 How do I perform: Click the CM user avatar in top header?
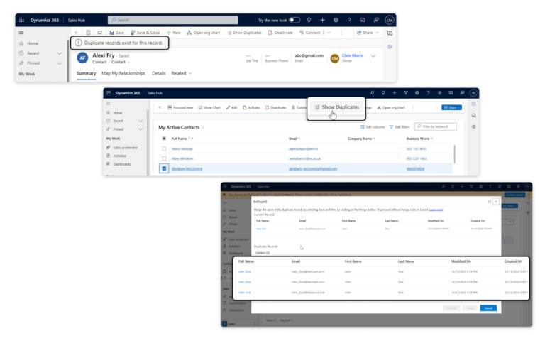point(390,20)
